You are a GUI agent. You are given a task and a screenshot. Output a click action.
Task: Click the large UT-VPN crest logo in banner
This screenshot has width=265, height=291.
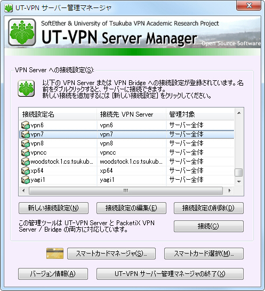[x=22, y=32]
